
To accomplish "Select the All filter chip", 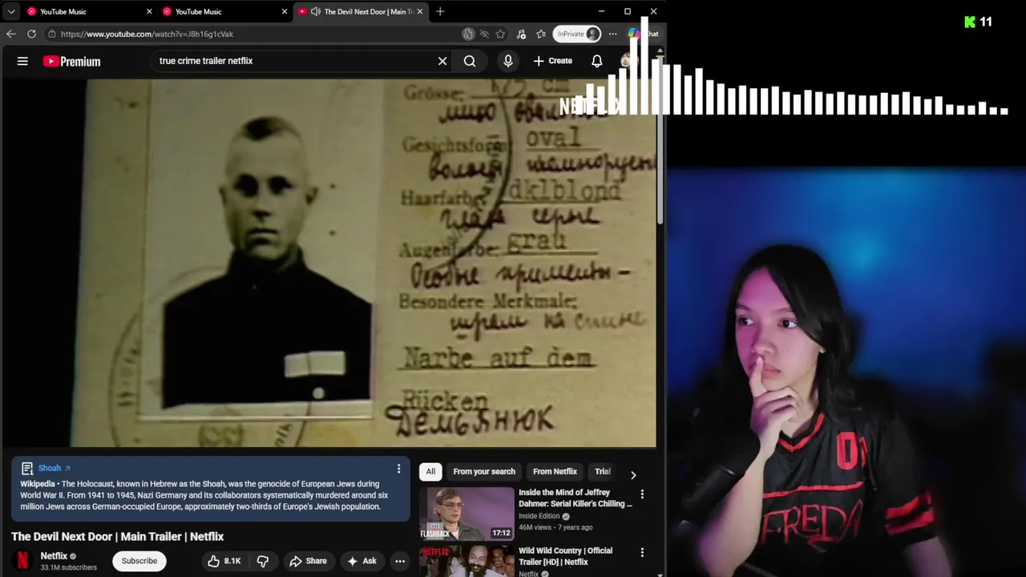I will [x=430, y=471].
